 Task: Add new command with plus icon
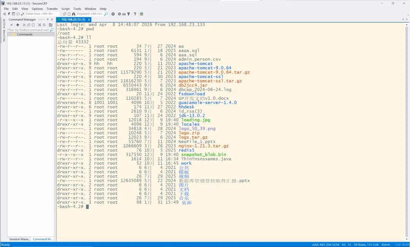17,25
